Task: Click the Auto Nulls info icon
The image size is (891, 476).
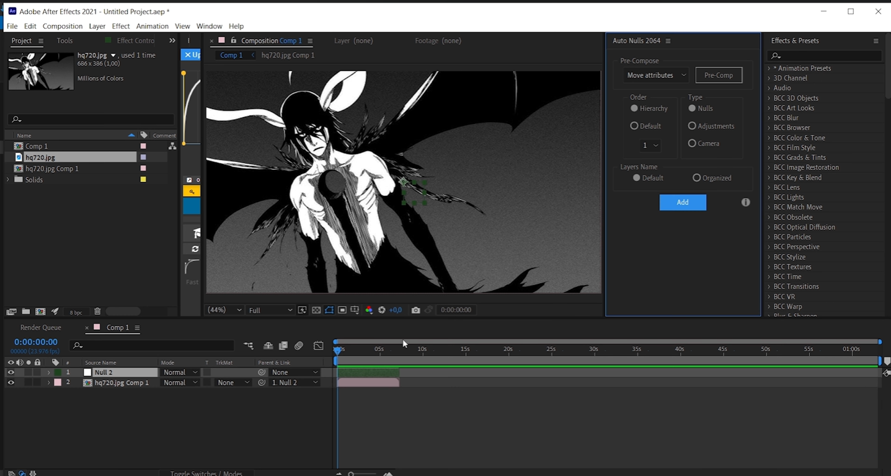Action: pyautogui.click(x=746, y=202)
